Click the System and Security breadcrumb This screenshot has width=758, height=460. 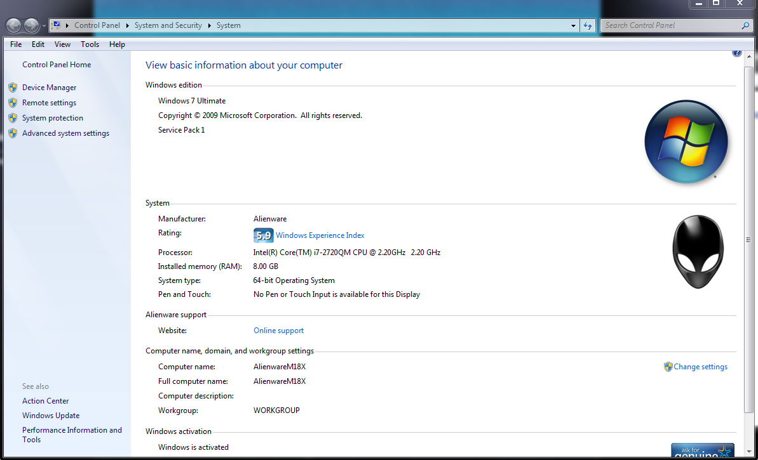[168, 25]
